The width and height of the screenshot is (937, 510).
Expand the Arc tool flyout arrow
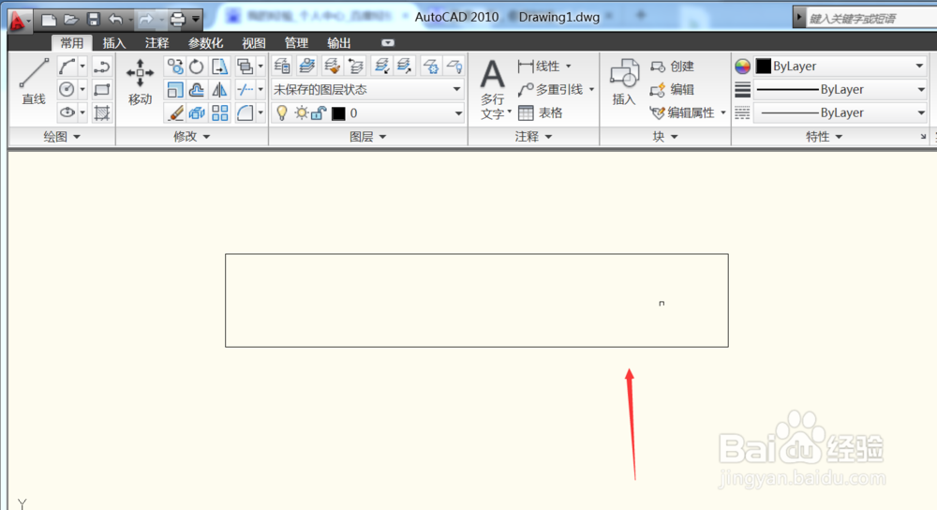pyautogui.click(x=82, y=67)
